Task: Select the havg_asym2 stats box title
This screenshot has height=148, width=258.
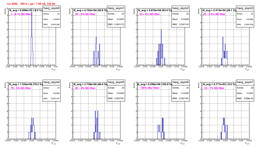Action: point(181,8)
